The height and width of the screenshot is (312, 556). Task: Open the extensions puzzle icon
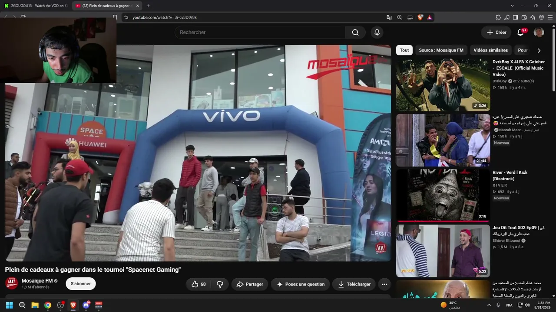pyautogui.click(x=498, y=17)
